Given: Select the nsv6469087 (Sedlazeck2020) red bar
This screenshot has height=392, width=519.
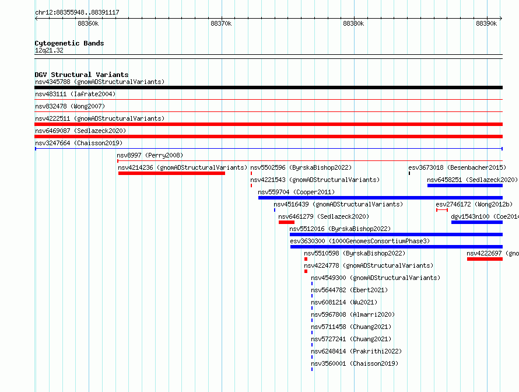Looking at the screenshot, I should 268,136.
